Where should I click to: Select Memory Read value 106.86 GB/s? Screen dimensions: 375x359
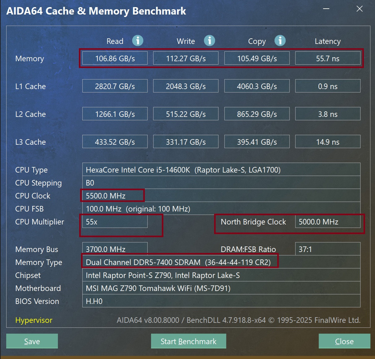tap(115, 58)
